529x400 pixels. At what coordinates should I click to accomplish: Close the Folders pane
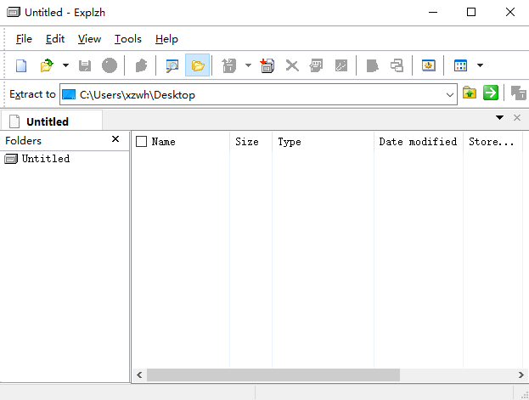[x=115, y=140]
